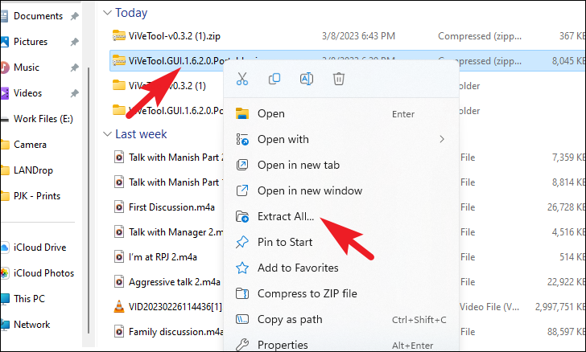Select Copy as path
The image size is (586, 352).
(340, 320)
